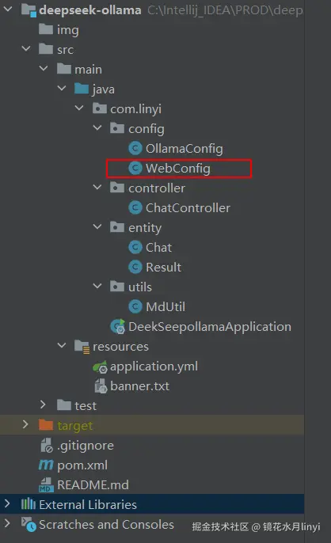This screenshot has width=331, height=543.
Task: Click the OllamaConfig class icon
Action: [135, 149]
